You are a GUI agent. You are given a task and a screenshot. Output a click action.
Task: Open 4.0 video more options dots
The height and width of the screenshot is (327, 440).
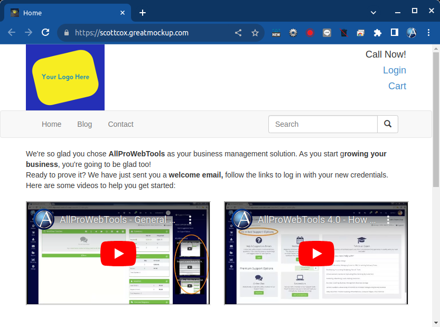tap(388, 220)
